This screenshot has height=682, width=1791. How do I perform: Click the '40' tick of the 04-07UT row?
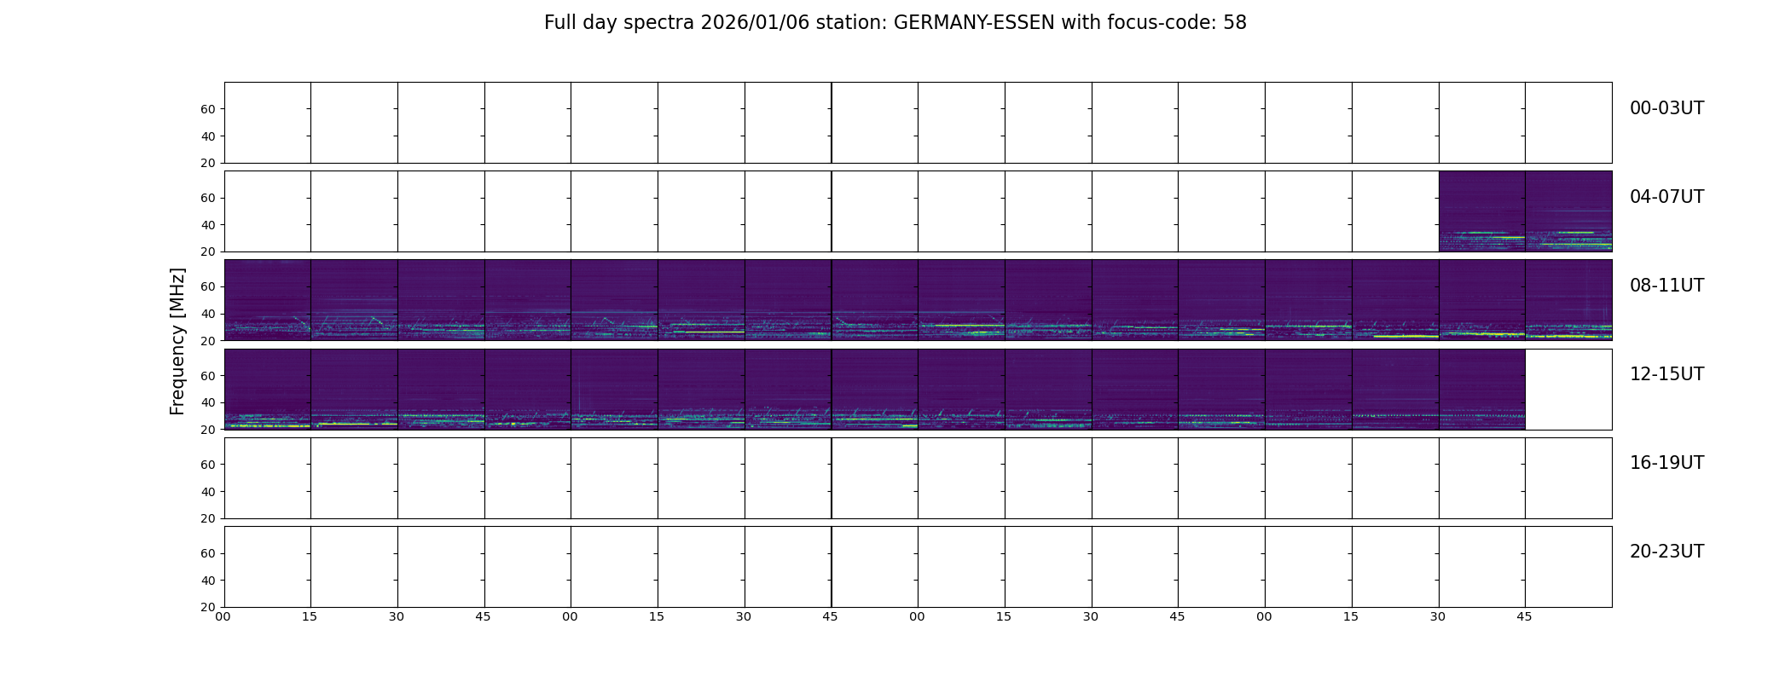point(208,225)
